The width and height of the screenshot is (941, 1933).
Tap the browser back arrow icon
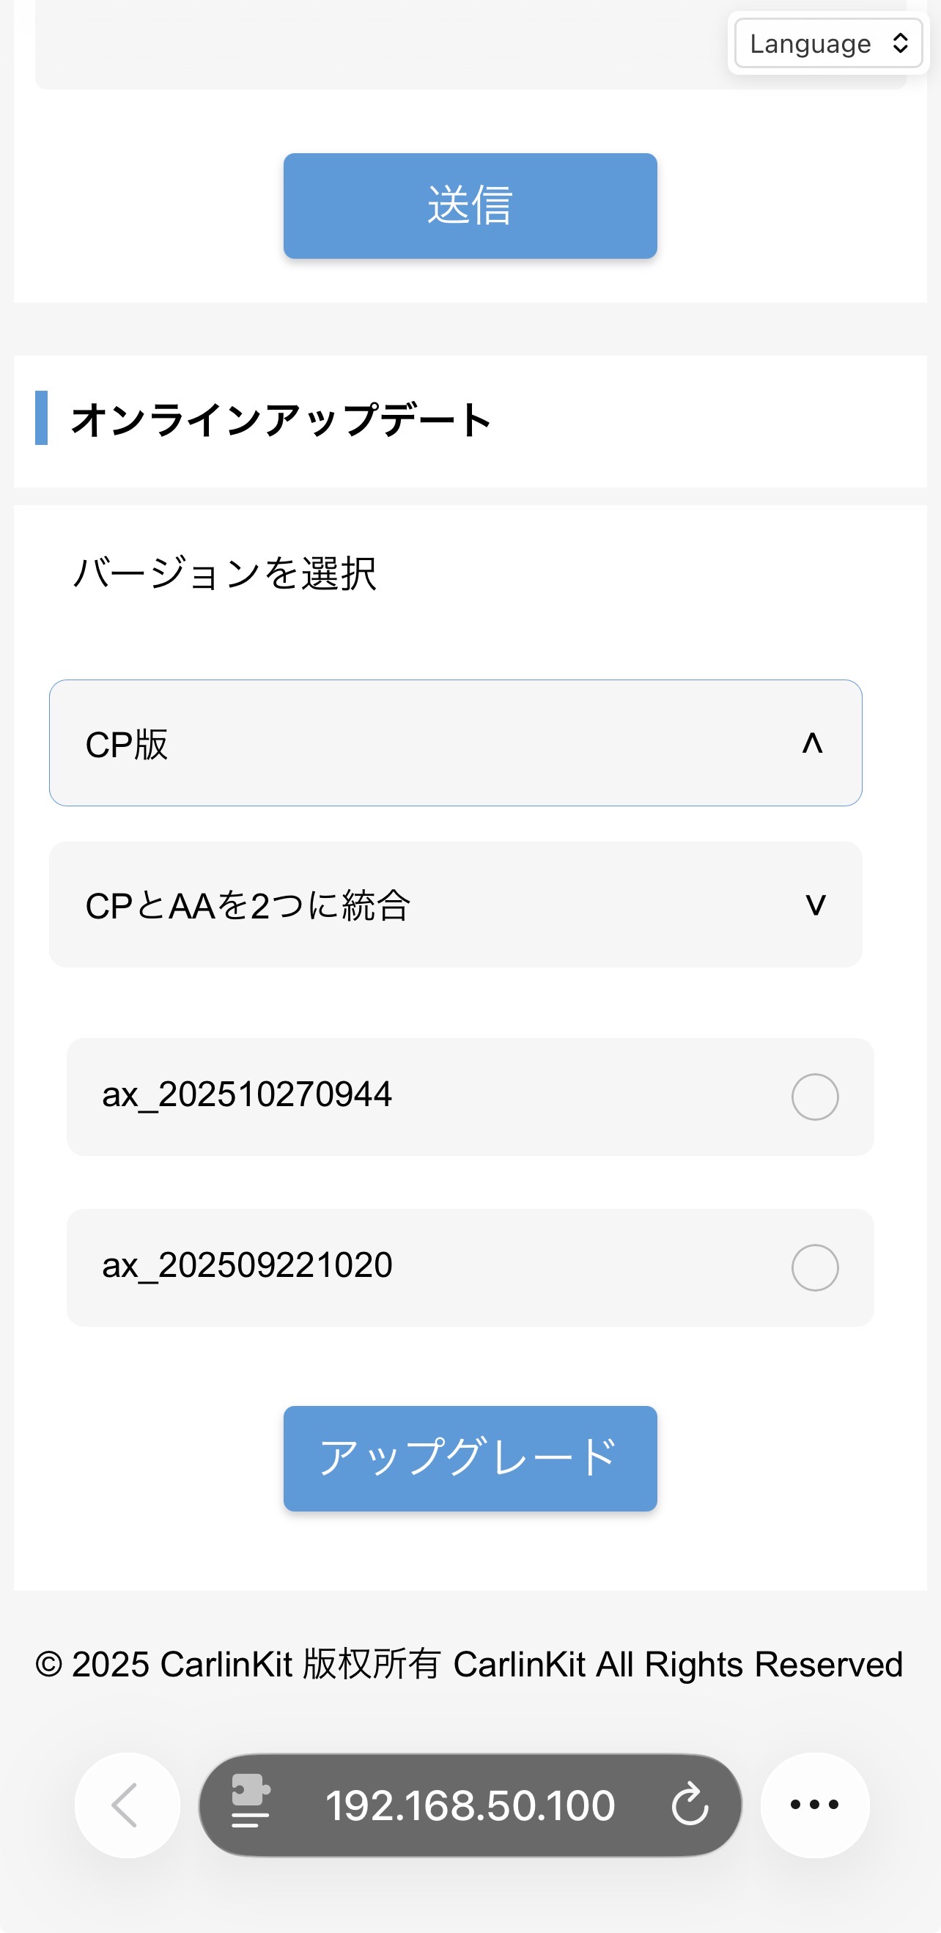coord(126,1805)
